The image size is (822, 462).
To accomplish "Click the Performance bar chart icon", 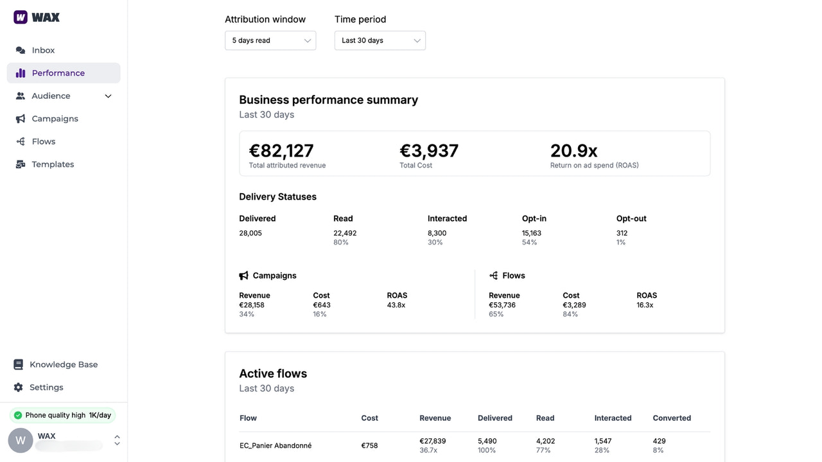I will pyautogui.click(x=20, y=73).
